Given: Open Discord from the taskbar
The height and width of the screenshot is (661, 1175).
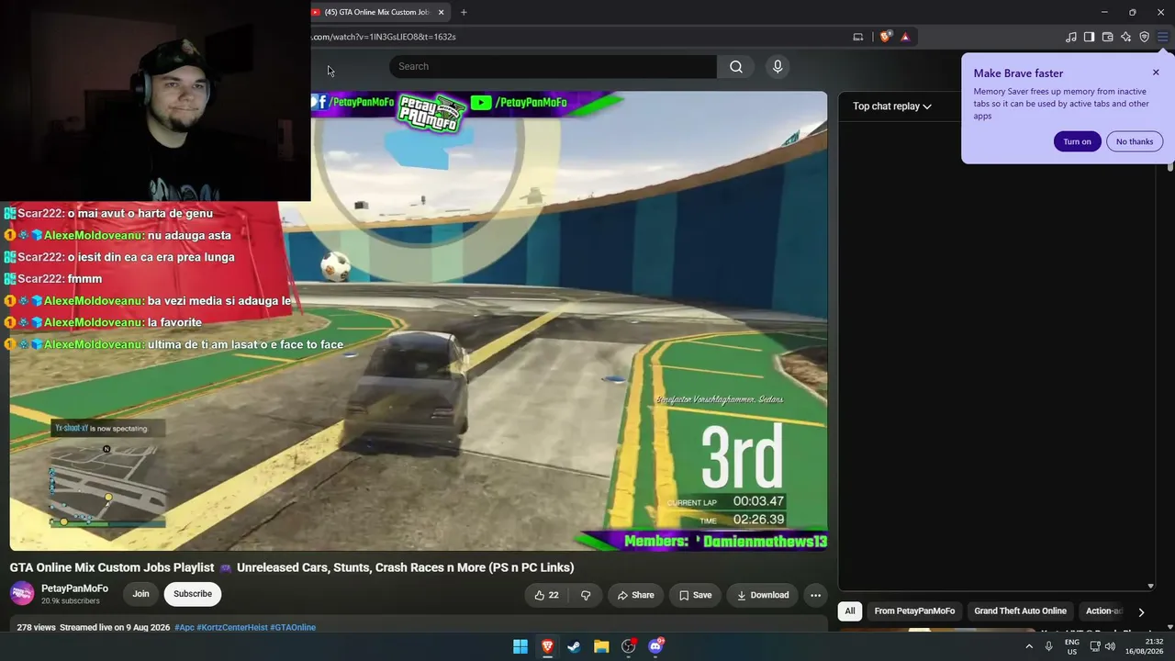Looking at the screenshot, I should tap(655, 646).
